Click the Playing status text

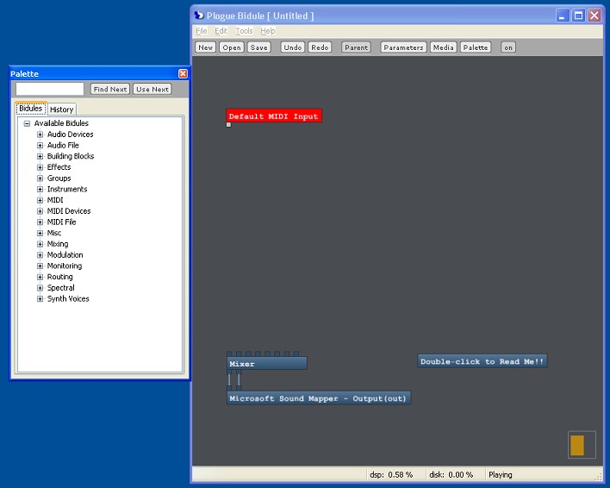pos(501,475)
